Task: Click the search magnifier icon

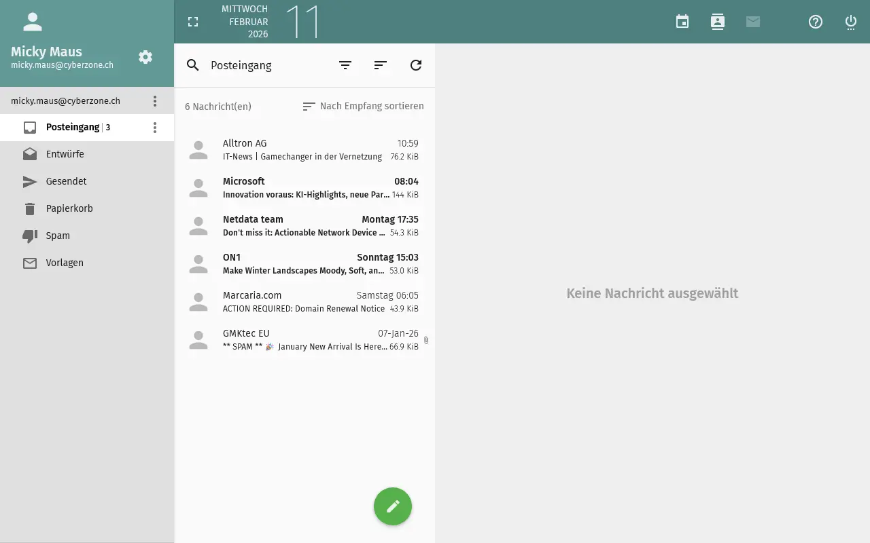Action: pos(193,65)
